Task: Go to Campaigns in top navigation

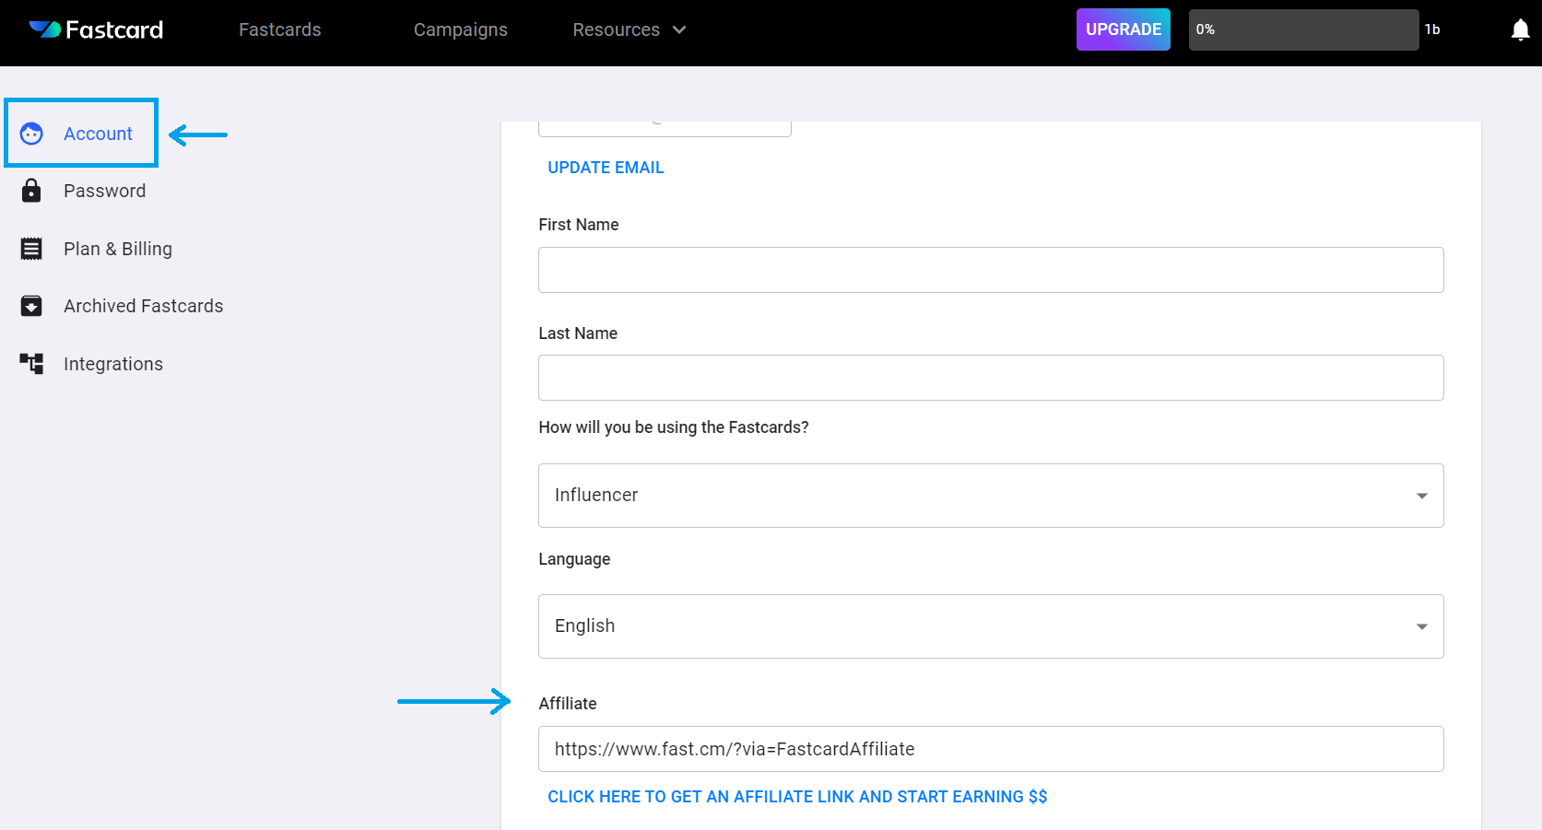Action: tap(461, 29)
